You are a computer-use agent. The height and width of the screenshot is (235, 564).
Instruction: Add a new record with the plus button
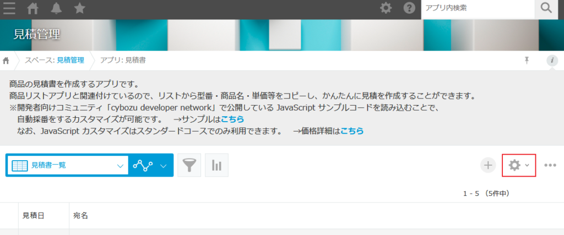pos(488,165)
